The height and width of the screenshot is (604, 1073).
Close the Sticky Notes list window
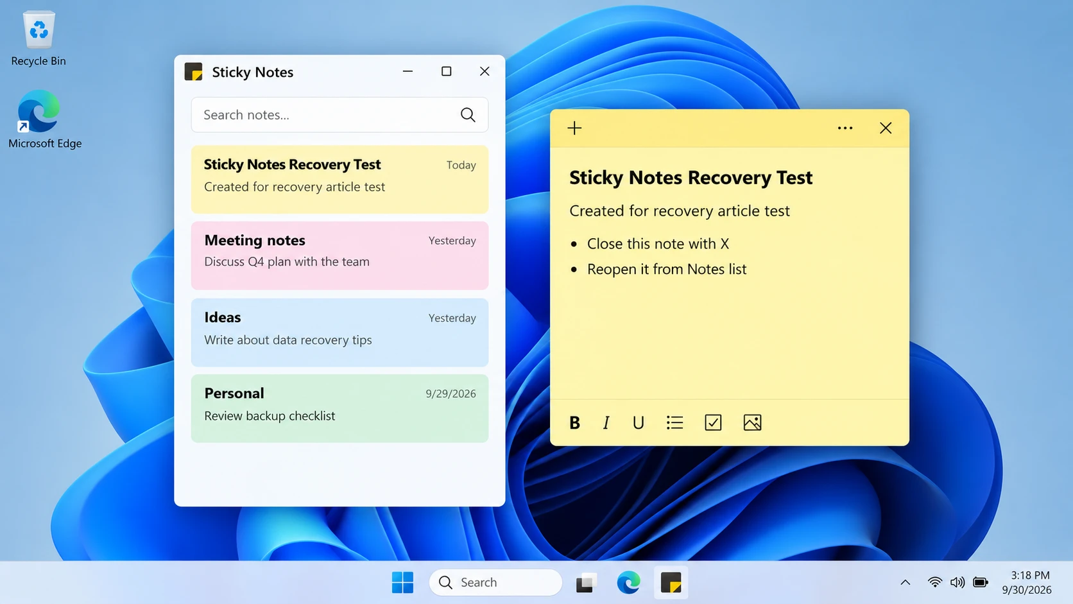pyautogui.click(x=485, y=71)
